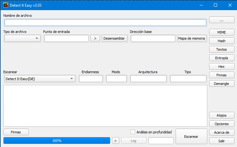This screenshot has width=237, height=147.
Task: Click the Dirección base field
Action: [153, 38]
